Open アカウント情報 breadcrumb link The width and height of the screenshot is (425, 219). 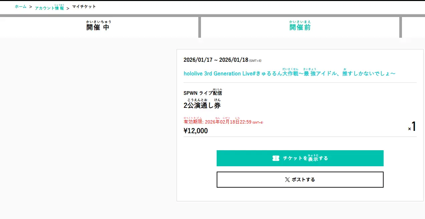coord(49,8)
